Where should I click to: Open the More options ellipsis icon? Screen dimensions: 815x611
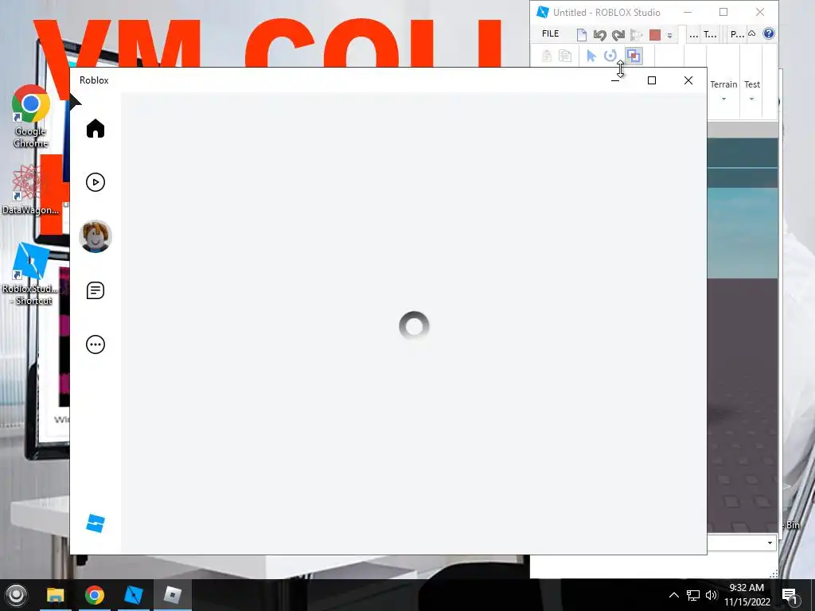(96, 344)
